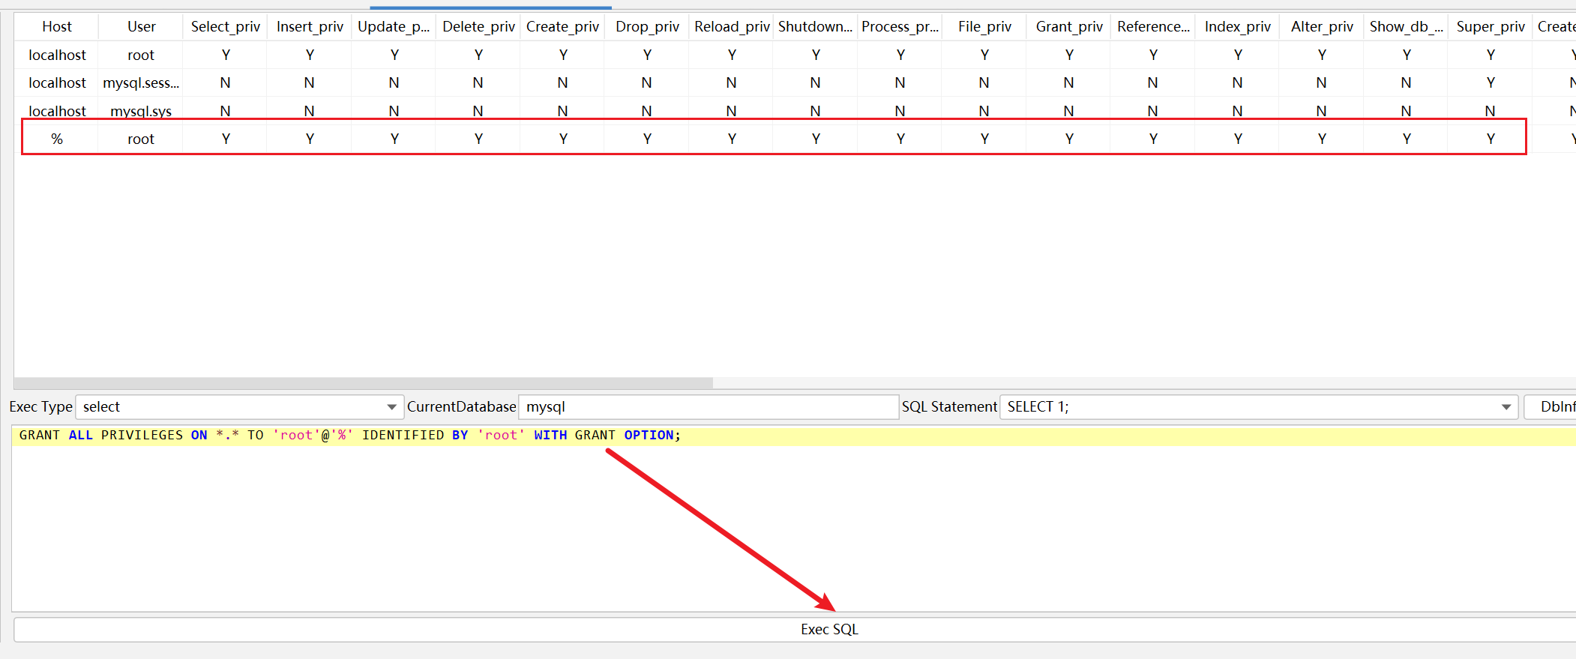1576x659 pixels.
Task: Click the results table horizontal scrollbar
Action: pyautogui.click(x=364, y=383)
